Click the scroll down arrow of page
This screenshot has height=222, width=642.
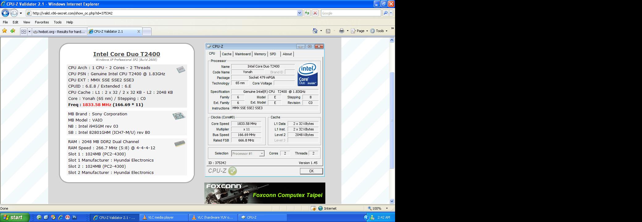pyautogui.click(x=392, y=201)
